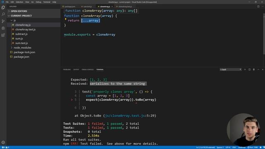Switch to the package.json editor tab
Screen dimensions: 265x149
(70, 7)
